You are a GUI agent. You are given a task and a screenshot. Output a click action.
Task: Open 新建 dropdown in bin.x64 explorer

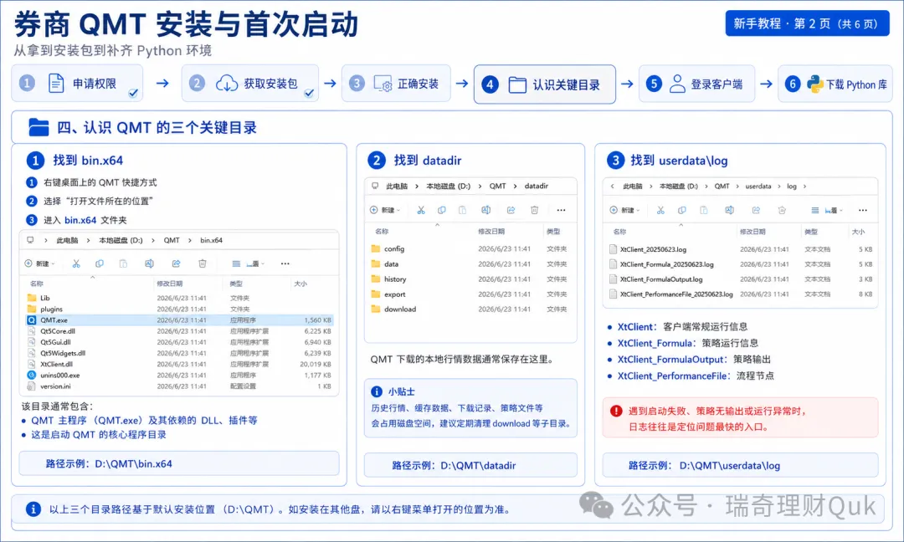click(x=40, y=263)
